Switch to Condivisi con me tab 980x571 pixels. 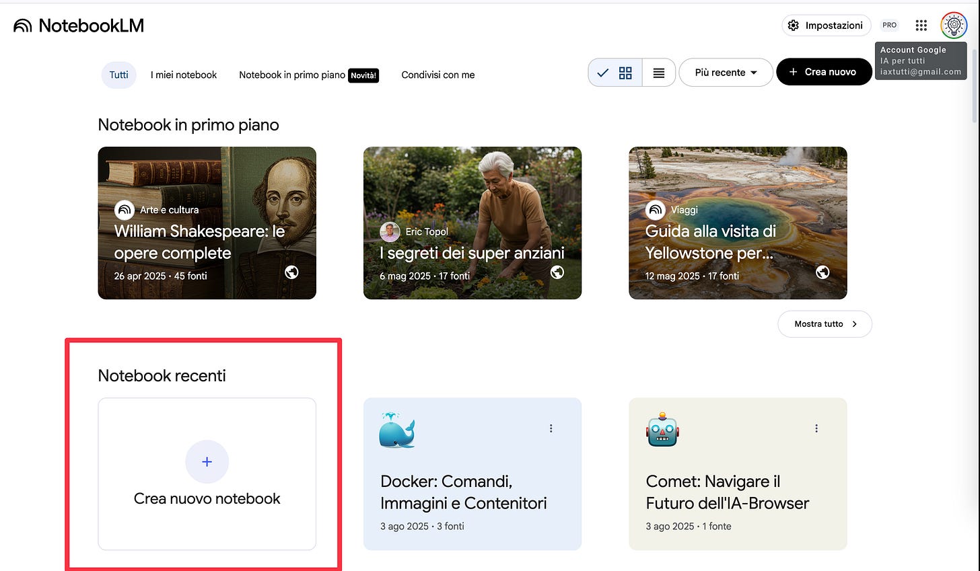438,75
